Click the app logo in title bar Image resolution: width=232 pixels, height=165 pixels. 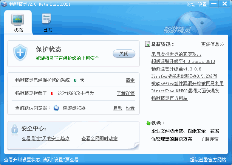click(4, 4)
